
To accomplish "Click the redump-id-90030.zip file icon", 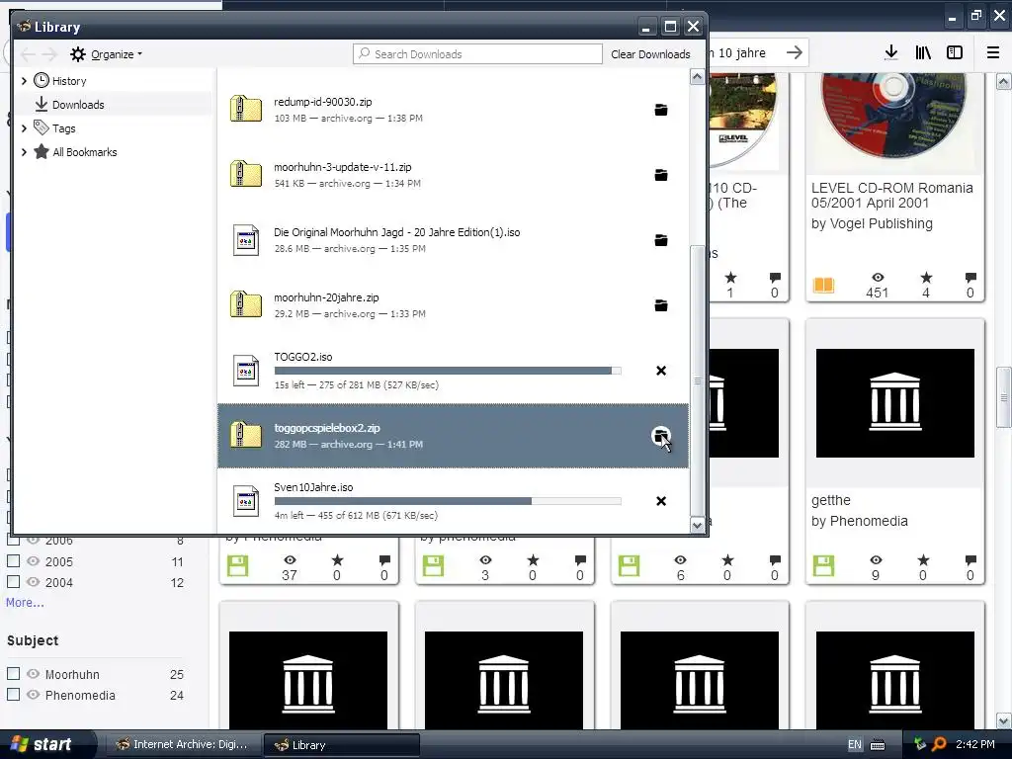I will tap(246, 109).
